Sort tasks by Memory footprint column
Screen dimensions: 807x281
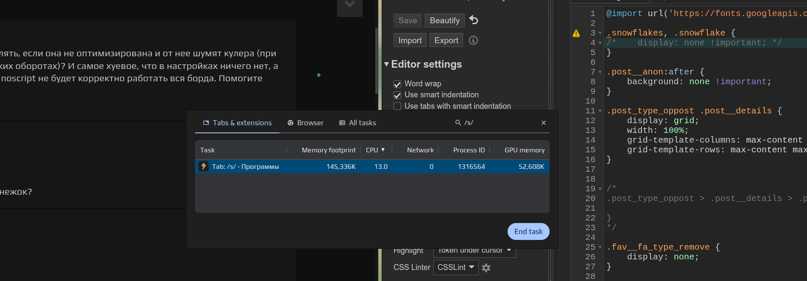(328, 150)
